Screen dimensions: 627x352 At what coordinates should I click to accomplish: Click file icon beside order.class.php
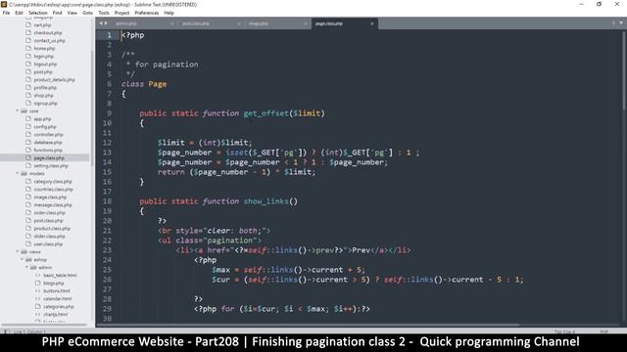[28, 213]
